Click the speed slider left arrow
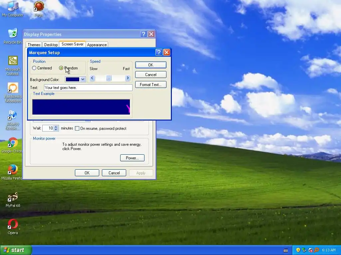 [x=92, y=78]
